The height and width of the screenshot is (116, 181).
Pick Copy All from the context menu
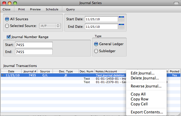138,94
